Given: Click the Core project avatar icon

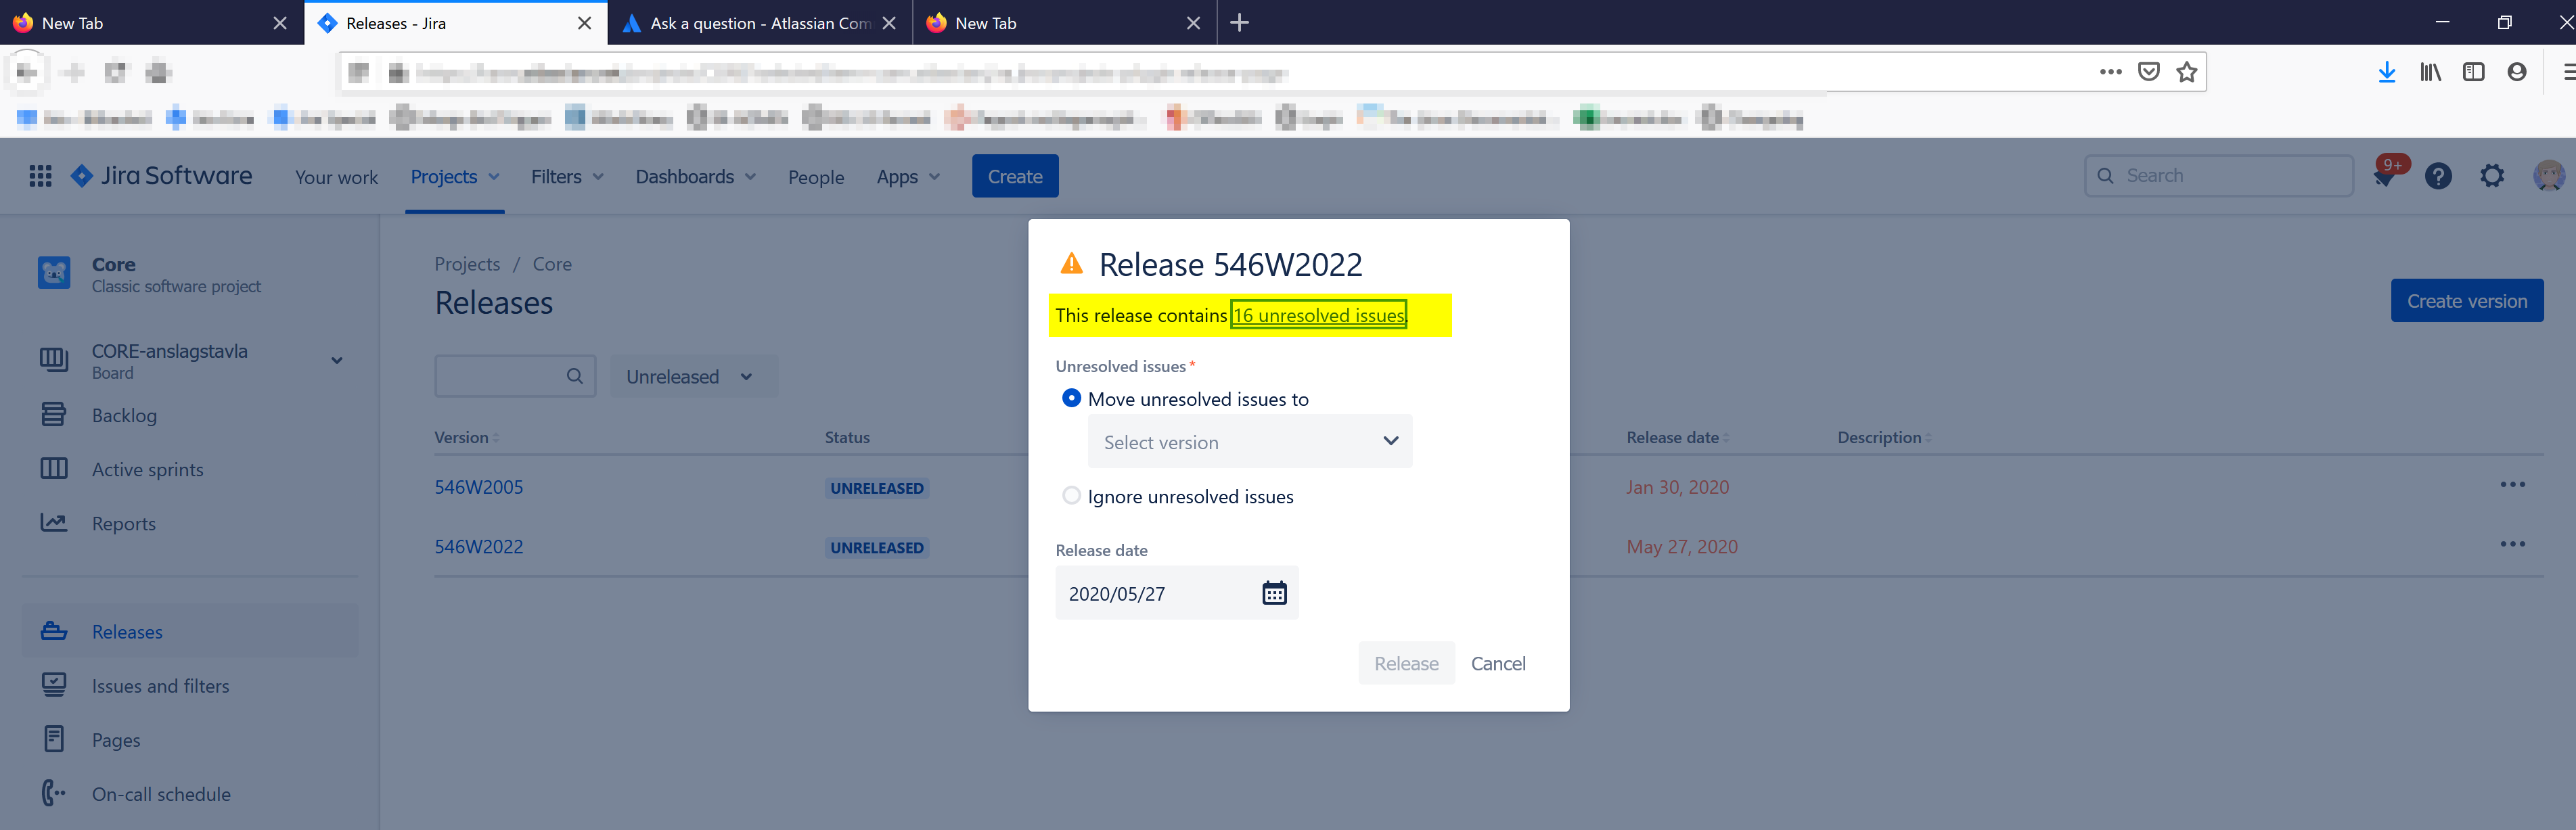Looking at the screenshot, I should [x=54, y=272].
